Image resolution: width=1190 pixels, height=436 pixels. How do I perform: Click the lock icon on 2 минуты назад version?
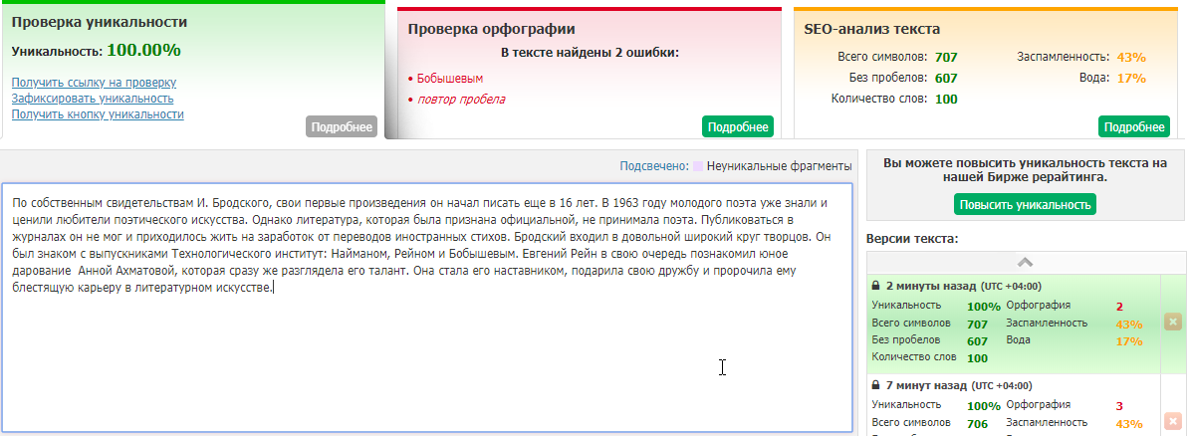point(876,285)
